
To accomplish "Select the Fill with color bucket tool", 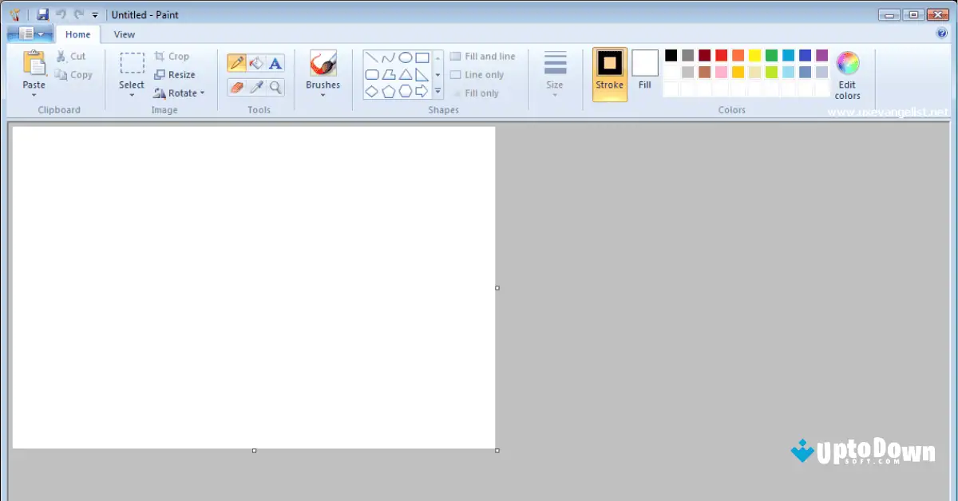I will [256, 62].
